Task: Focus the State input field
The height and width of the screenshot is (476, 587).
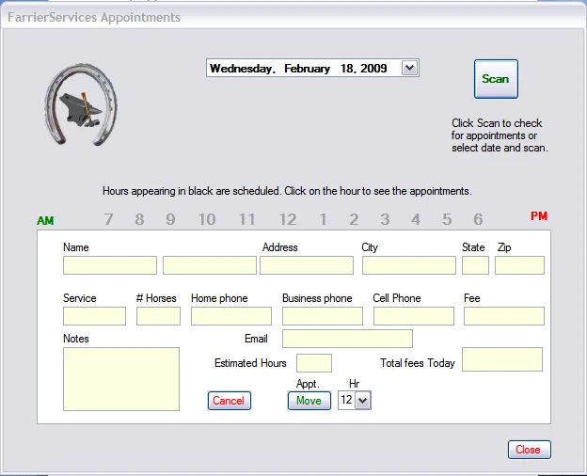Action: coord(475,265)
